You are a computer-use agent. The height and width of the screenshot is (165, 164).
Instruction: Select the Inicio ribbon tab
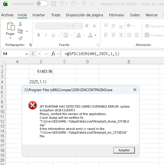click(x=22, y=15)
